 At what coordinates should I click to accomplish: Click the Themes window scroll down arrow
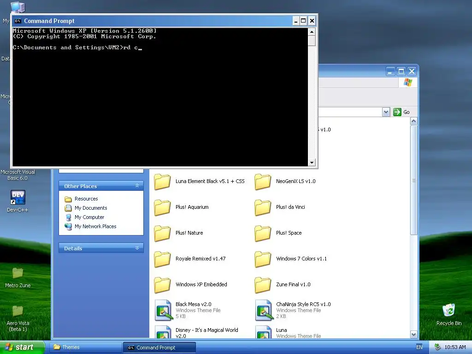[413, 335]
